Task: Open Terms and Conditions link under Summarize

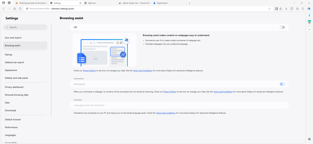Action: 223,92
